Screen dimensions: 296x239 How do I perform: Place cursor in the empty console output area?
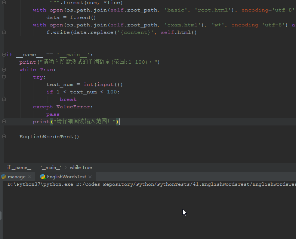(149, 213)
